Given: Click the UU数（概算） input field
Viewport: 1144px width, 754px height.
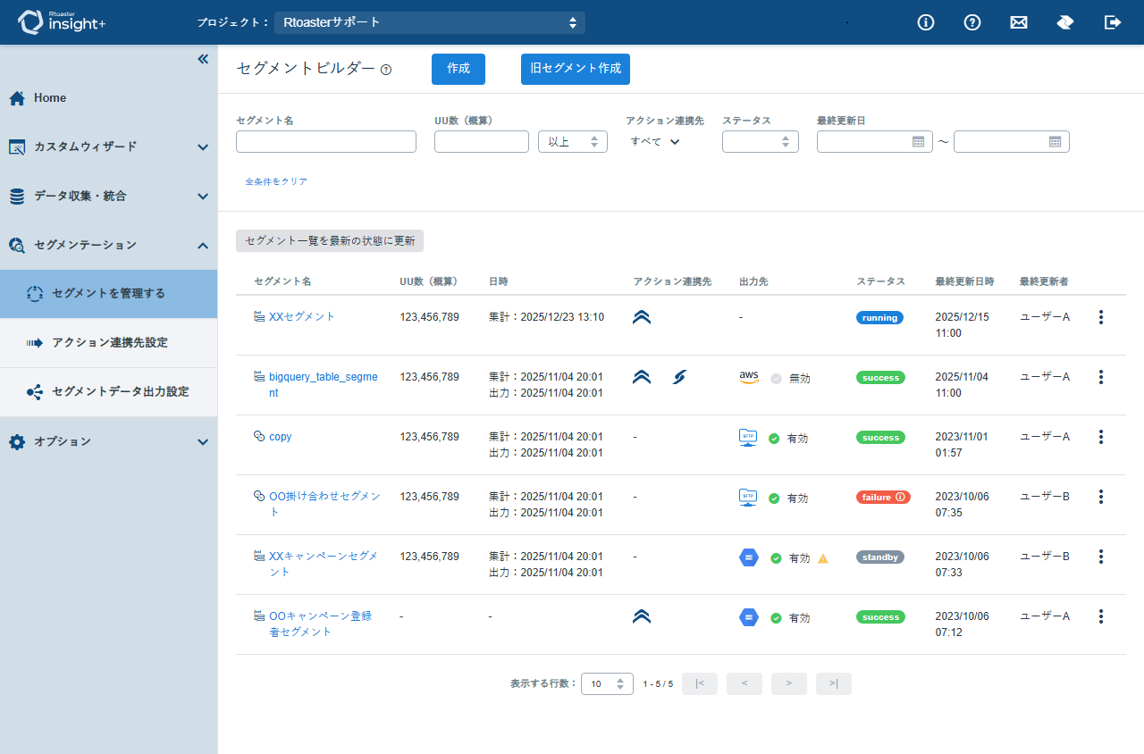Looking at the screenshot, I should coord(482,141).
